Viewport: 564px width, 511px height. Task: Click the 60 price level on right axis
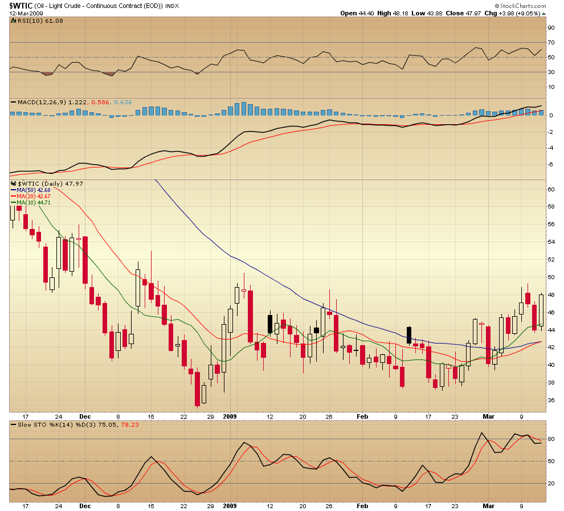(551, 190)
